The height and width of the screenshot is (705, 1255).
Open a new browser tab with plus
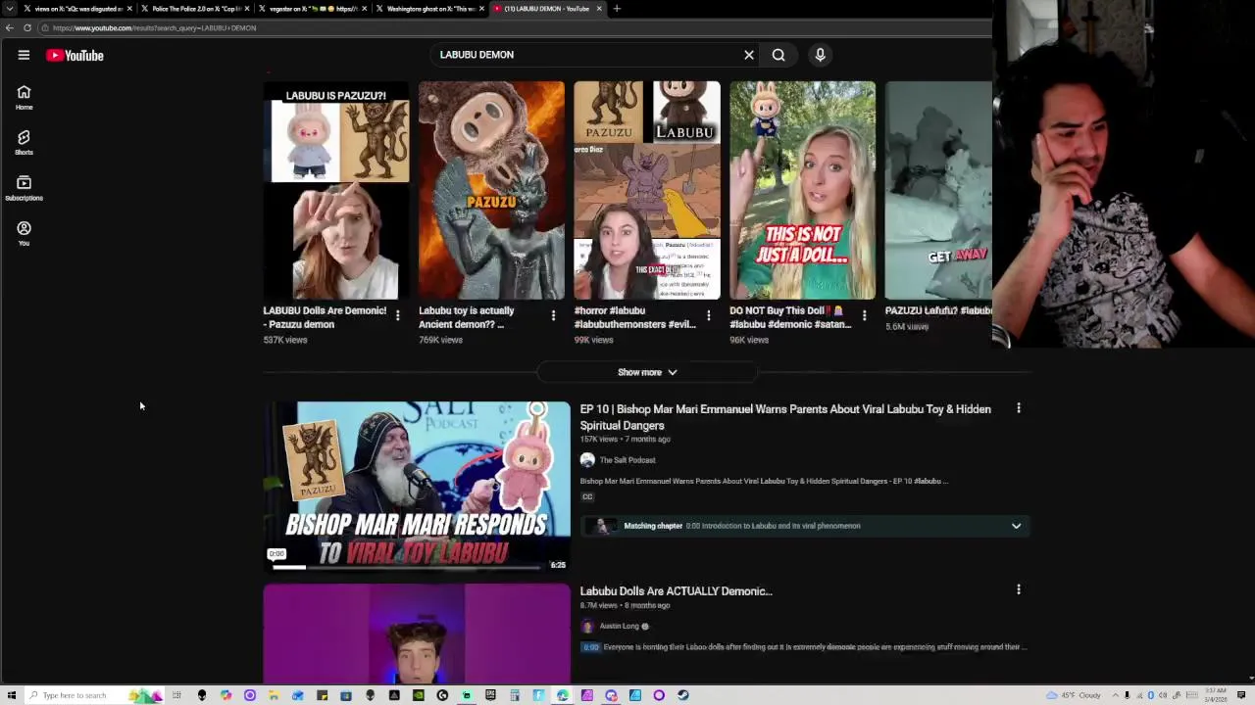tap(617, 9)
